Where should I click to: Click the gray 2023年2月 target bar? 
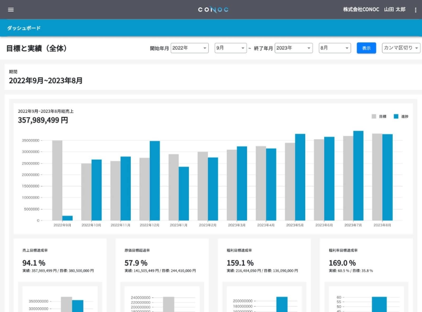click(x=203, y=186)
